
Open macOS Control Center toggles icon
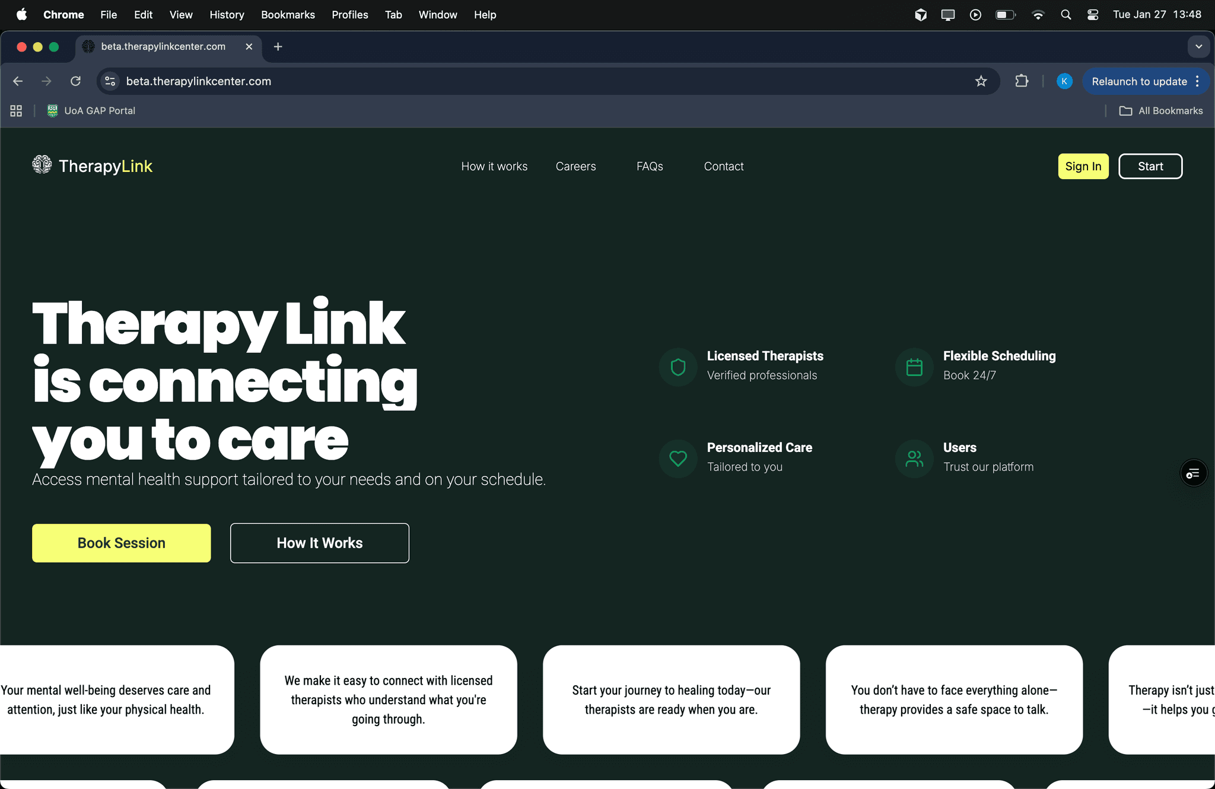tap(1093, 15)
